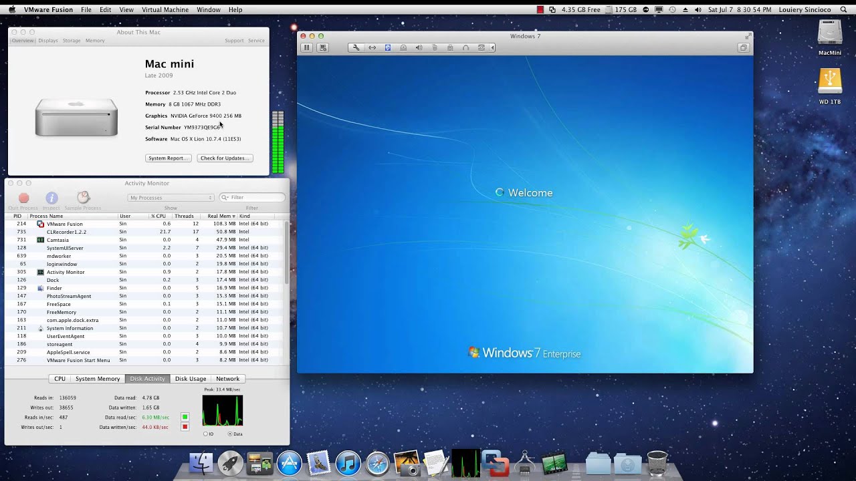Click the Activity Monitor process list scrollbar

(287, 251)
